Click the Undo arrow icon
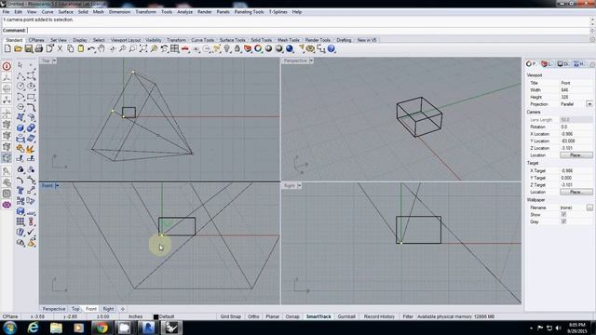 [x=91, y=48]
